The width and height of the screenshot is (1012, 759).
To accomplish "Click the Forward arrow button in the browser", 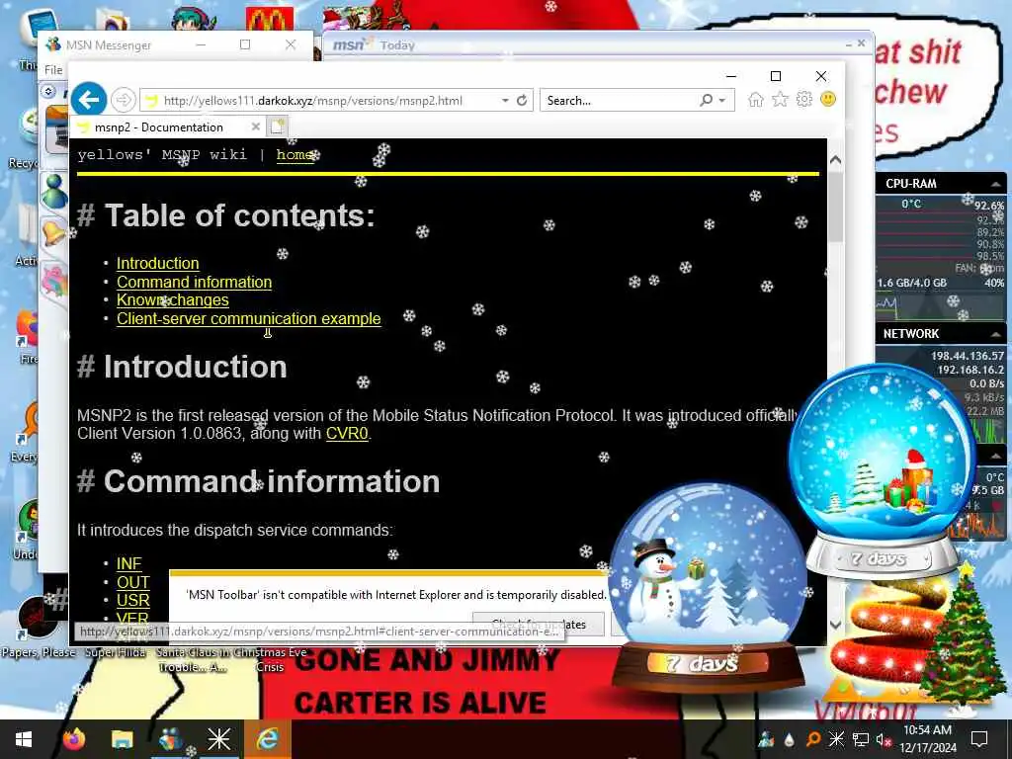I will (x=123, y=100).
